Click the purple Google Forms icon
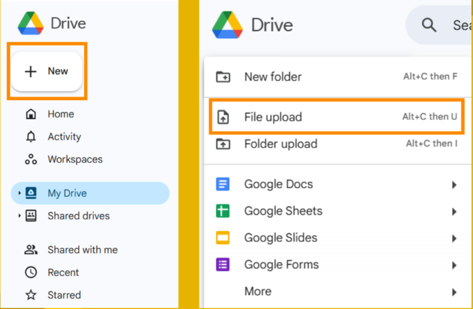 point(223,265)
